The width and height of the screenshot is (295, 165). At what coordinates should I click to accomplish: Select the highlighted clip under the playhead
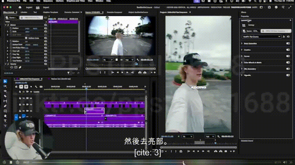pos(94,111)
